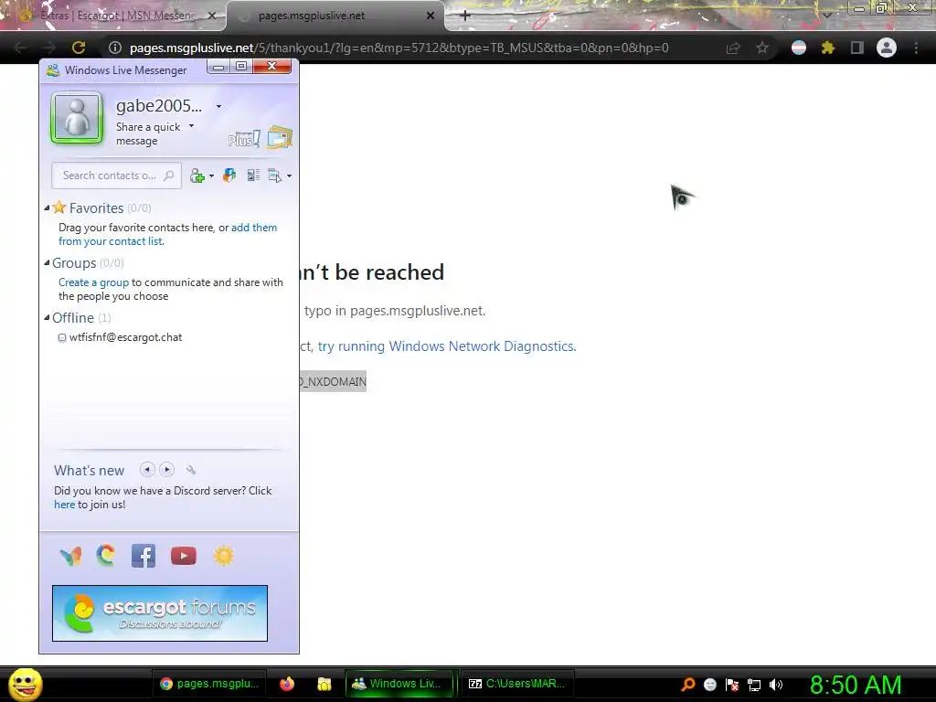Open a new browser tab
Viewport: 936px width, 702px height.
[465, 16]
